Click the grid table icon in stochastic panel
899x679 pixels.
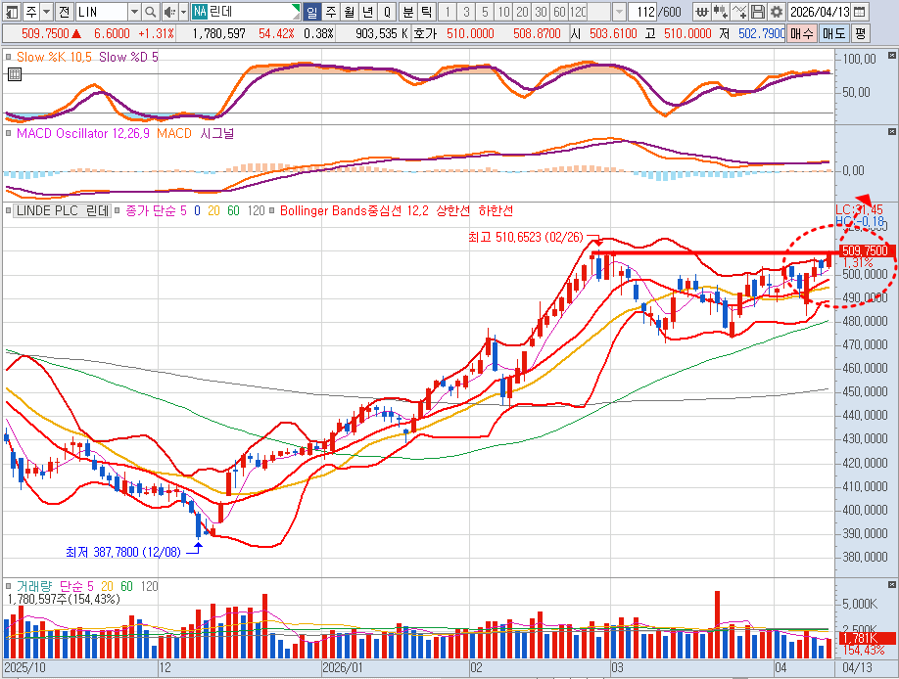pyautogui.click(x=13, y=73)
